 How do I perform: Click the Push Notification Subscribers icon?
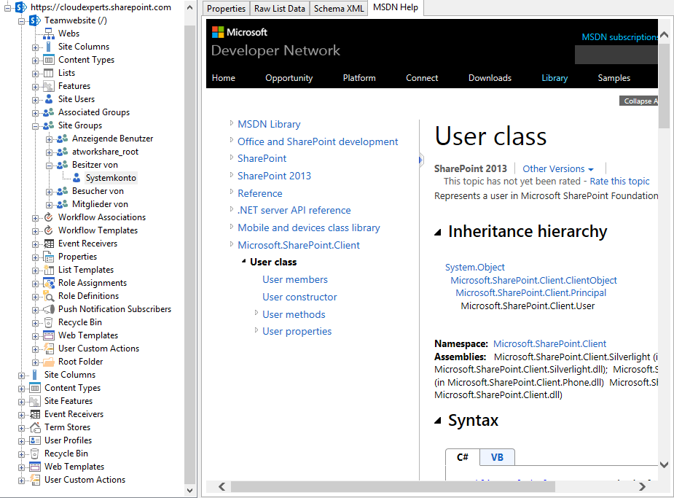[49, 309]
